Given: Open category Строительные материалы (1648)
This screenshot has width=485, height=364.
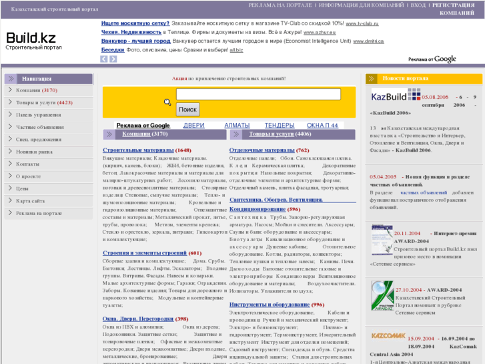Looking at the screenshot, I should pos(147,150).
